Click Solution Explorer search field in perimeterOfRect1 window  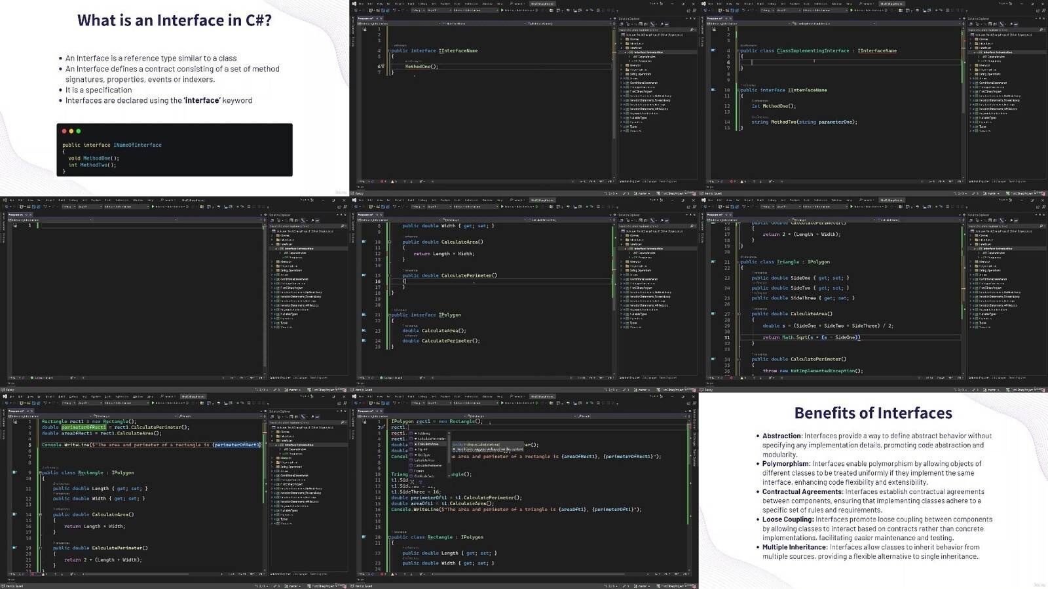(301, 423)
